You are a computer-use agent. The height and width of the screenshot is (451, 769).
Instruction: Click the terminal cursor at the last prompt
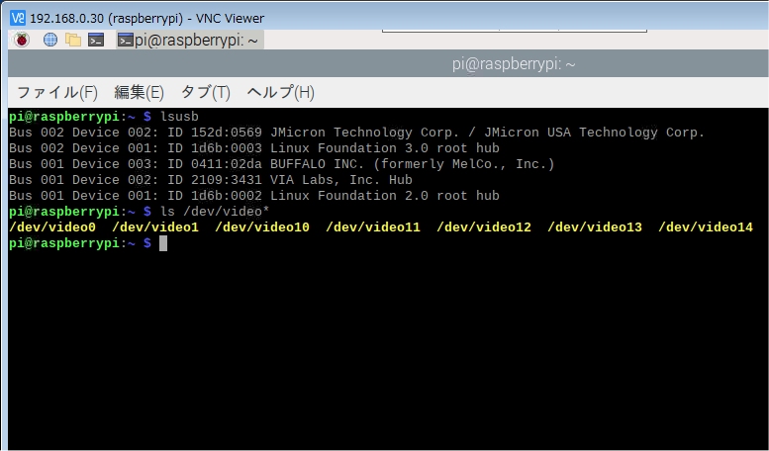pos(163,243)
